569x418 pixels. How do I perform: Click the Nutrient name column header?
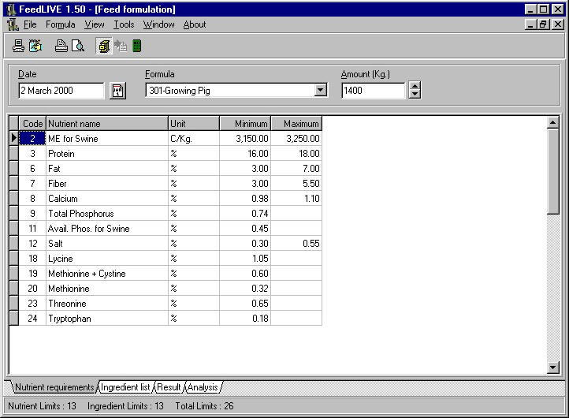[107, 124]
